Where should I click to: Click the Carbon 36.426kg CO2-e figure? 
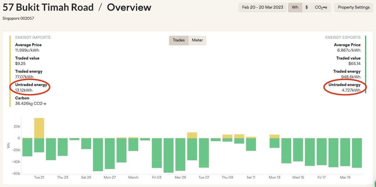click(31, 103)
